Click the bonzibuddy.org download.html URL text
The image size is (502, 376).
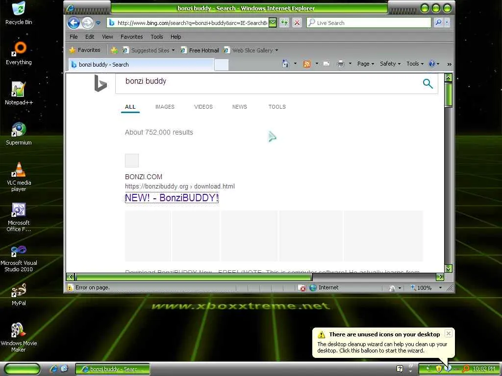179,187
